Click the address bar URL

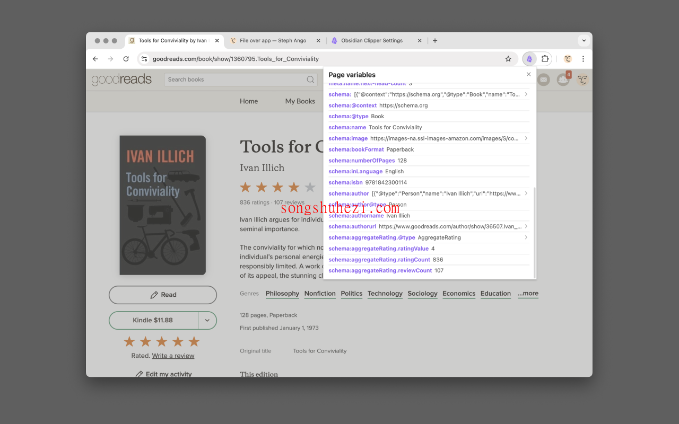click(236, 59)
